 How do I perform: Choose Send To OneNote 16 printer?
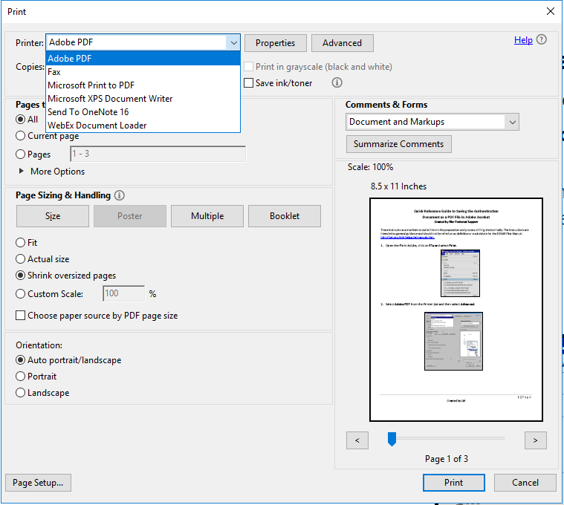coord(88,112)
